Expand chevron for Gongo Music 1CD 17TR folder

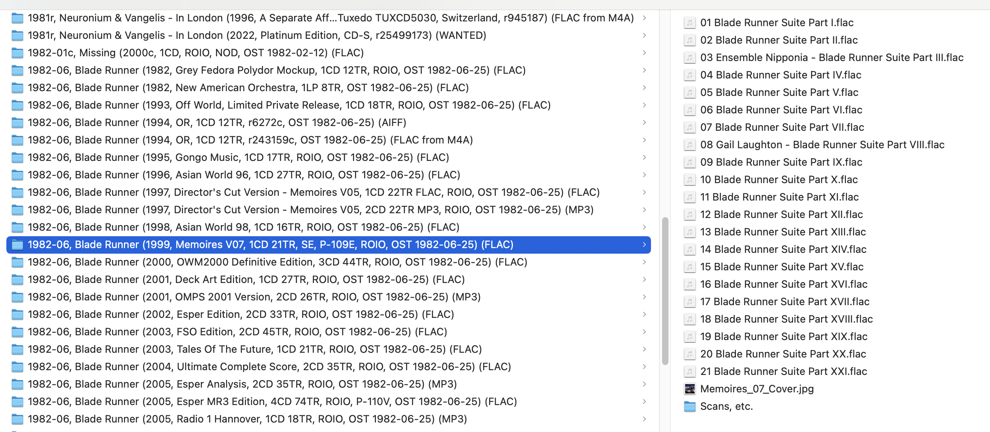tap(644, 157)
